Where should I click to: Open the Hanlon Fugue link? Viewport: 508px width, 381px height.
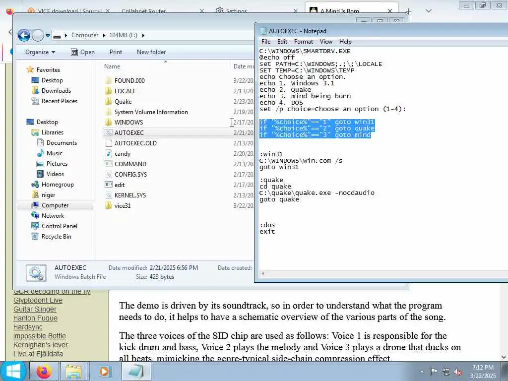pos(35,318)
